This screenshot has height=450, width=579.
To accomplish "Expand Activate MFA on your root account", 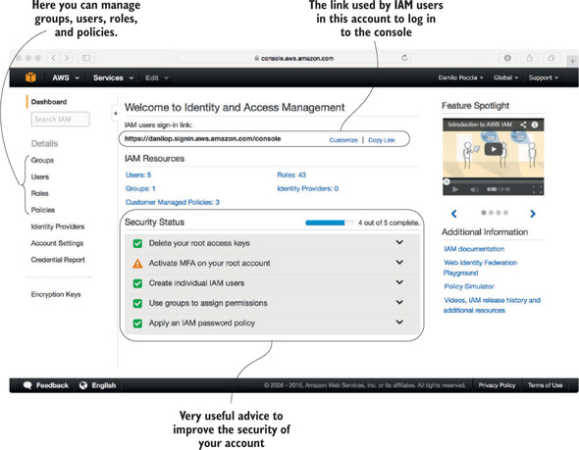I will (399, 262).
